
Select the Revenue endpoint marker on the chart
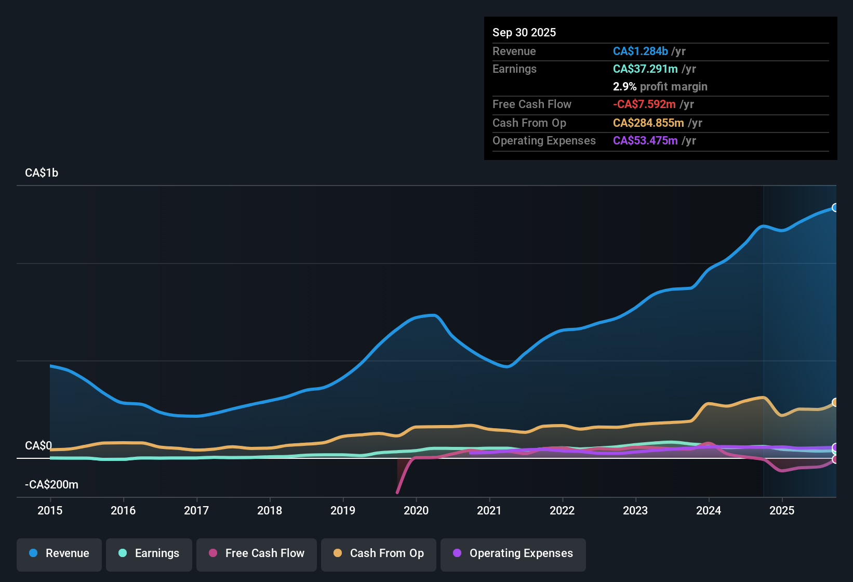(835, 207)
